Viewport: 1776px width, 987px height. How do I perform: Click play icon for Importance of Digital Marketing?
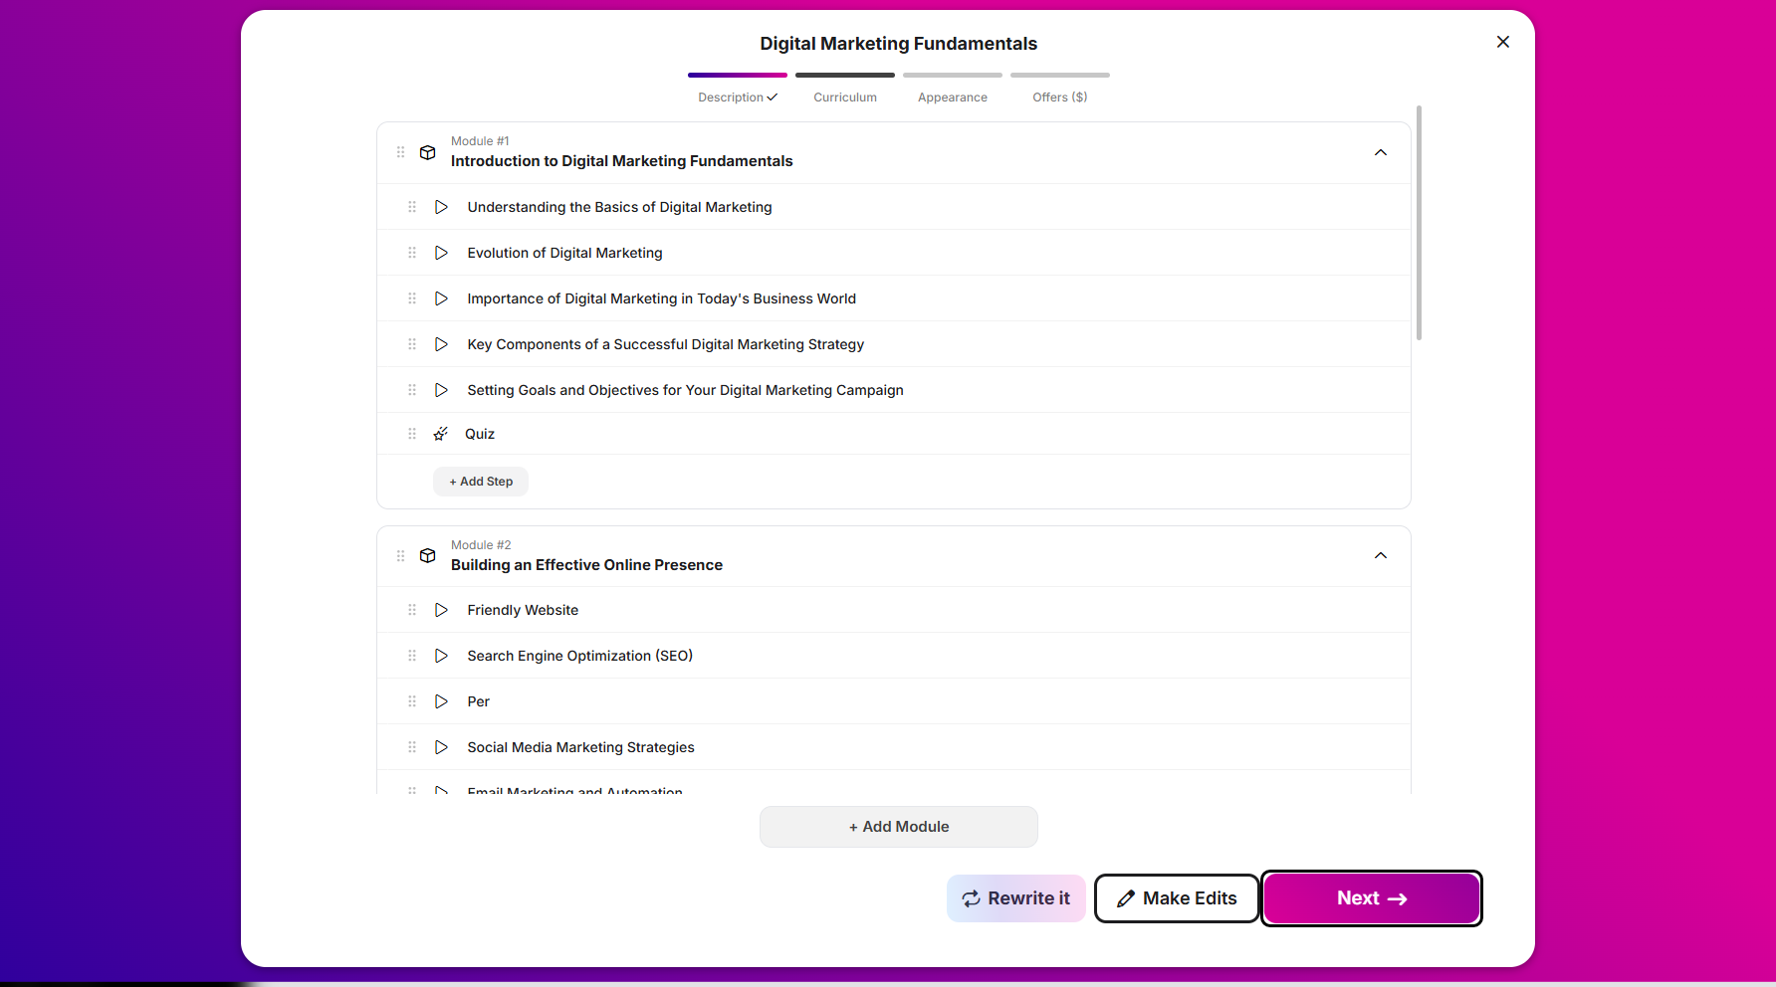point(441,298)
